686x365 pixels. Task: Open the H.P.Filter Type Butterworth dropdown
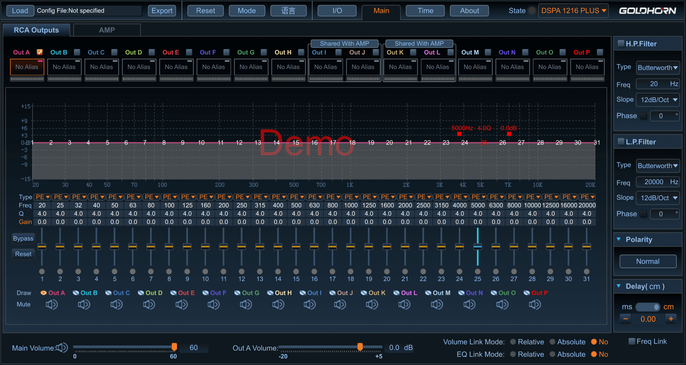click(658, 68)
